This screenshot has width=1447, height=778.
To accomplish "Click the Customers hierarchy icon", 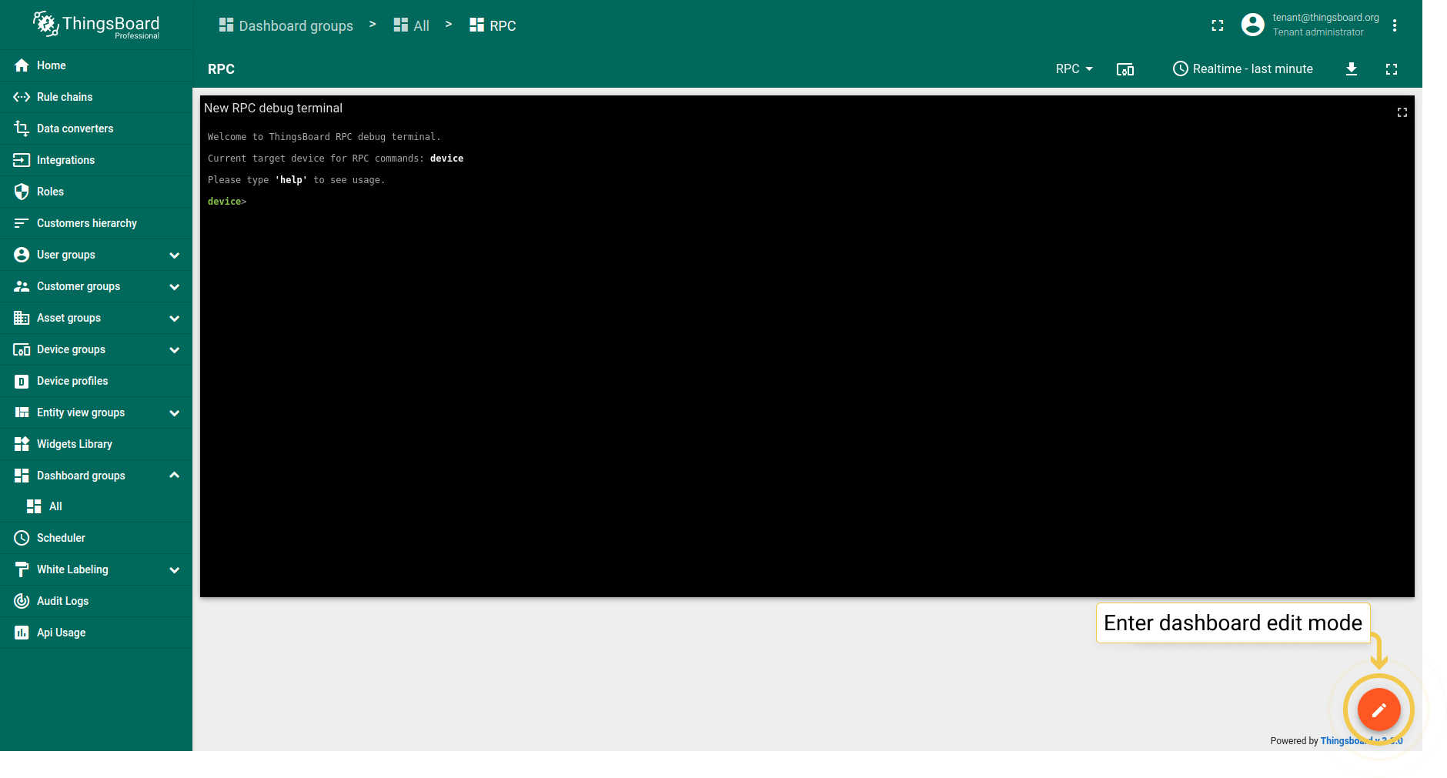I will click(x=22, y=223).
